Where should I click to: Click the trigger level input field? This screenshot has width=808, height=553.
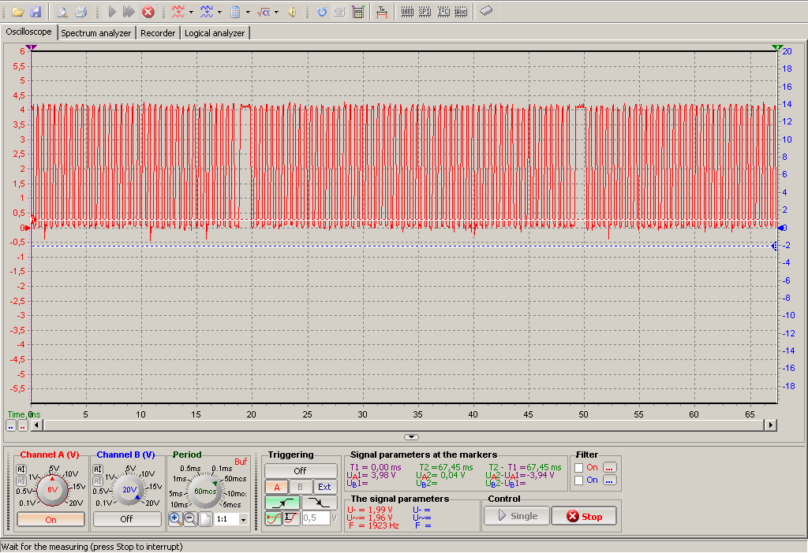[x=316, y=518]
